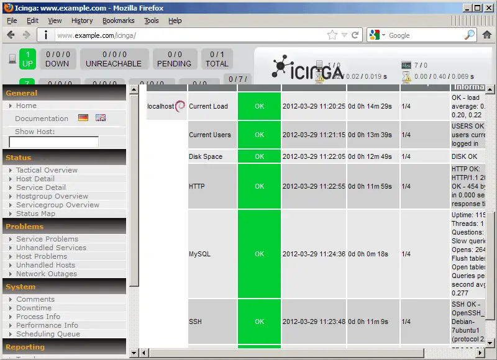Click the service table horizontal scrollbar

coord(287,353)
